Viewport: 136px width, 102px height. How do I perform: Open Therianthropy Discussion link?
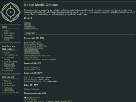34,48
